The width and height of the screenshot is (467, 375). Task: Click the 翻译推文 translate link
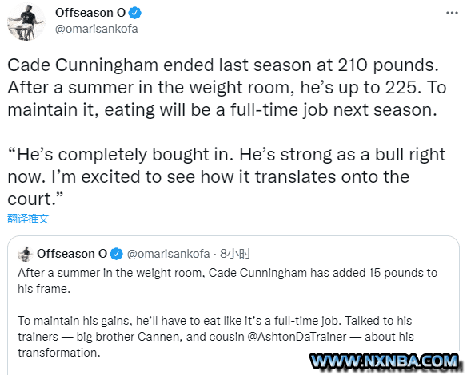pos(28,219)
